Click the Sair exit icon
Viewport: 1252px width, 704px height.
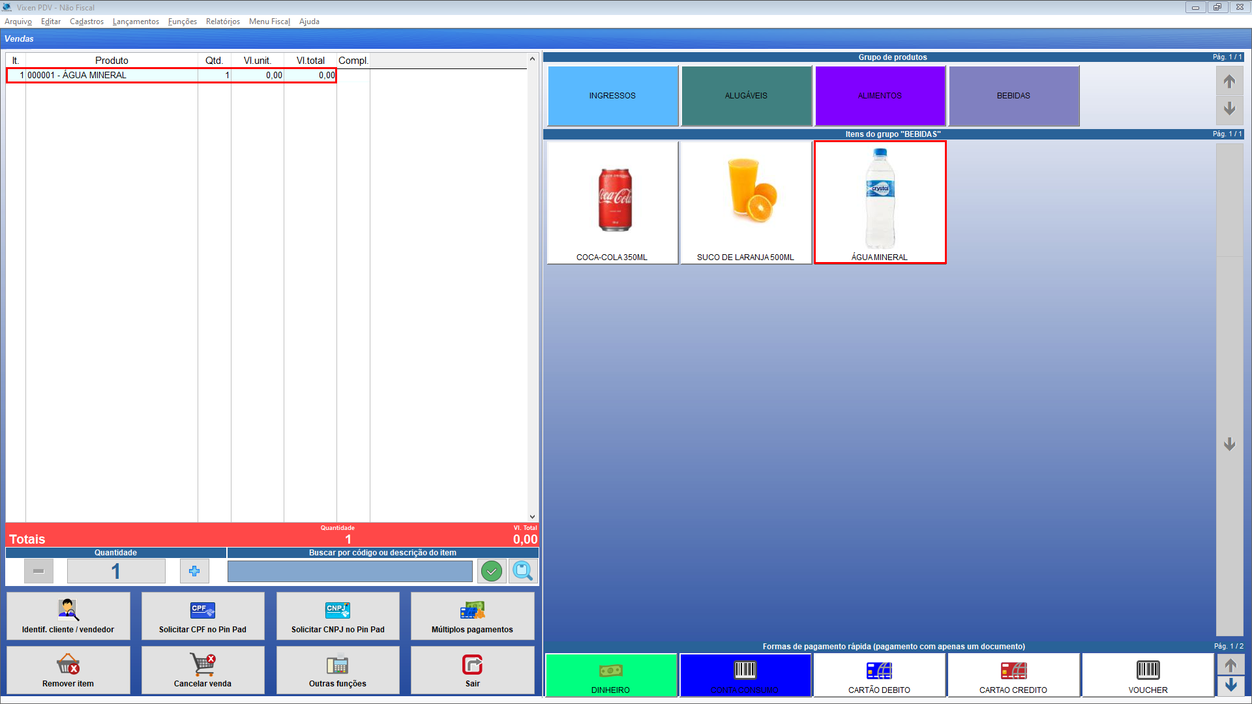point(472,665)
